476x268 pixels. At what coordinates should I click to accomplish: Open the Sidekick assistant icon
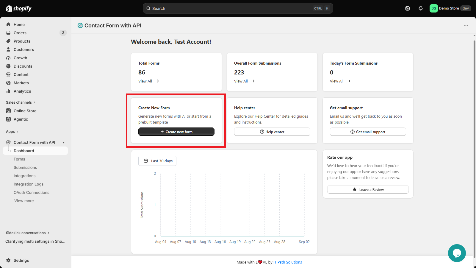point(408,8)
